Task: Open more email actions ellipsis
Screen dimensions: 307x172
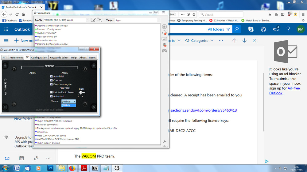Action: 221,41
